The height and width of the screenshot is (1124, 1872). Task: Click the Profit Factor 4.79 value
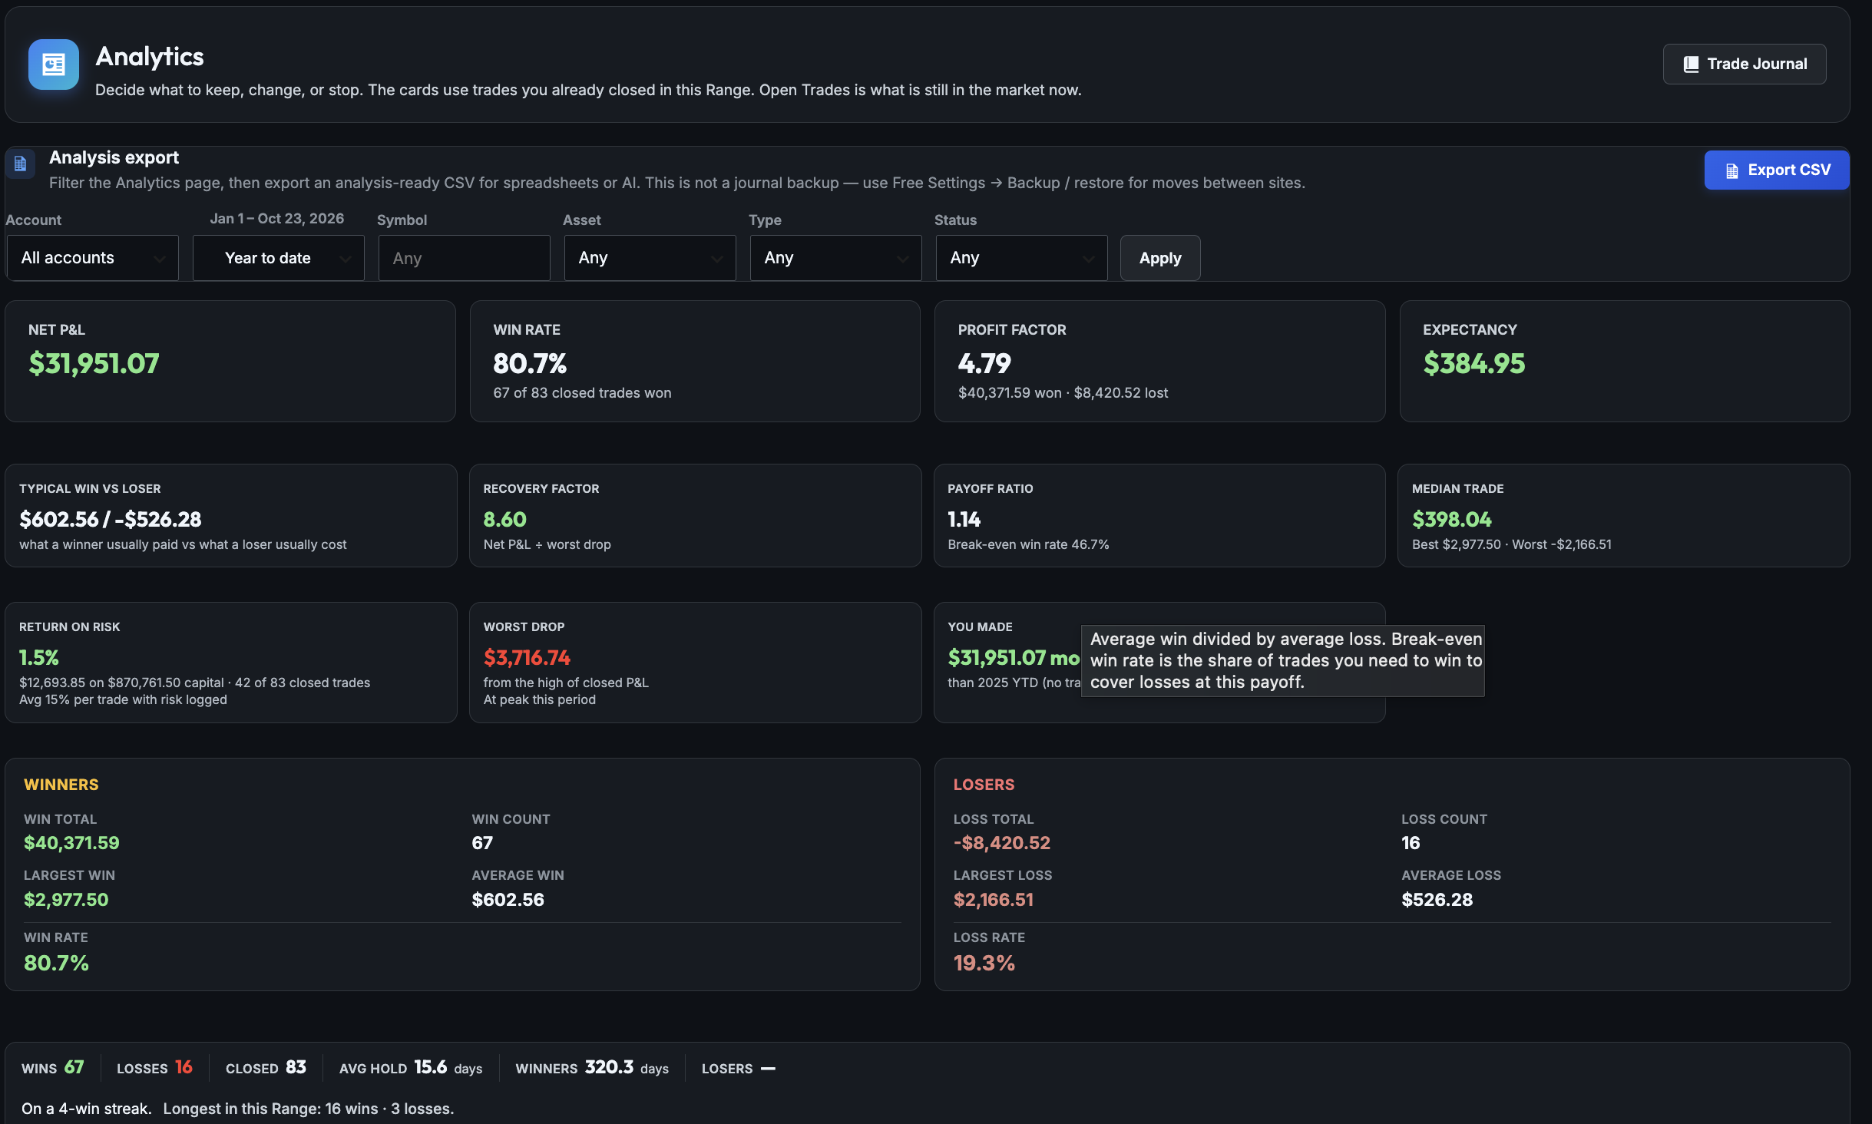[x=984, y=363]
